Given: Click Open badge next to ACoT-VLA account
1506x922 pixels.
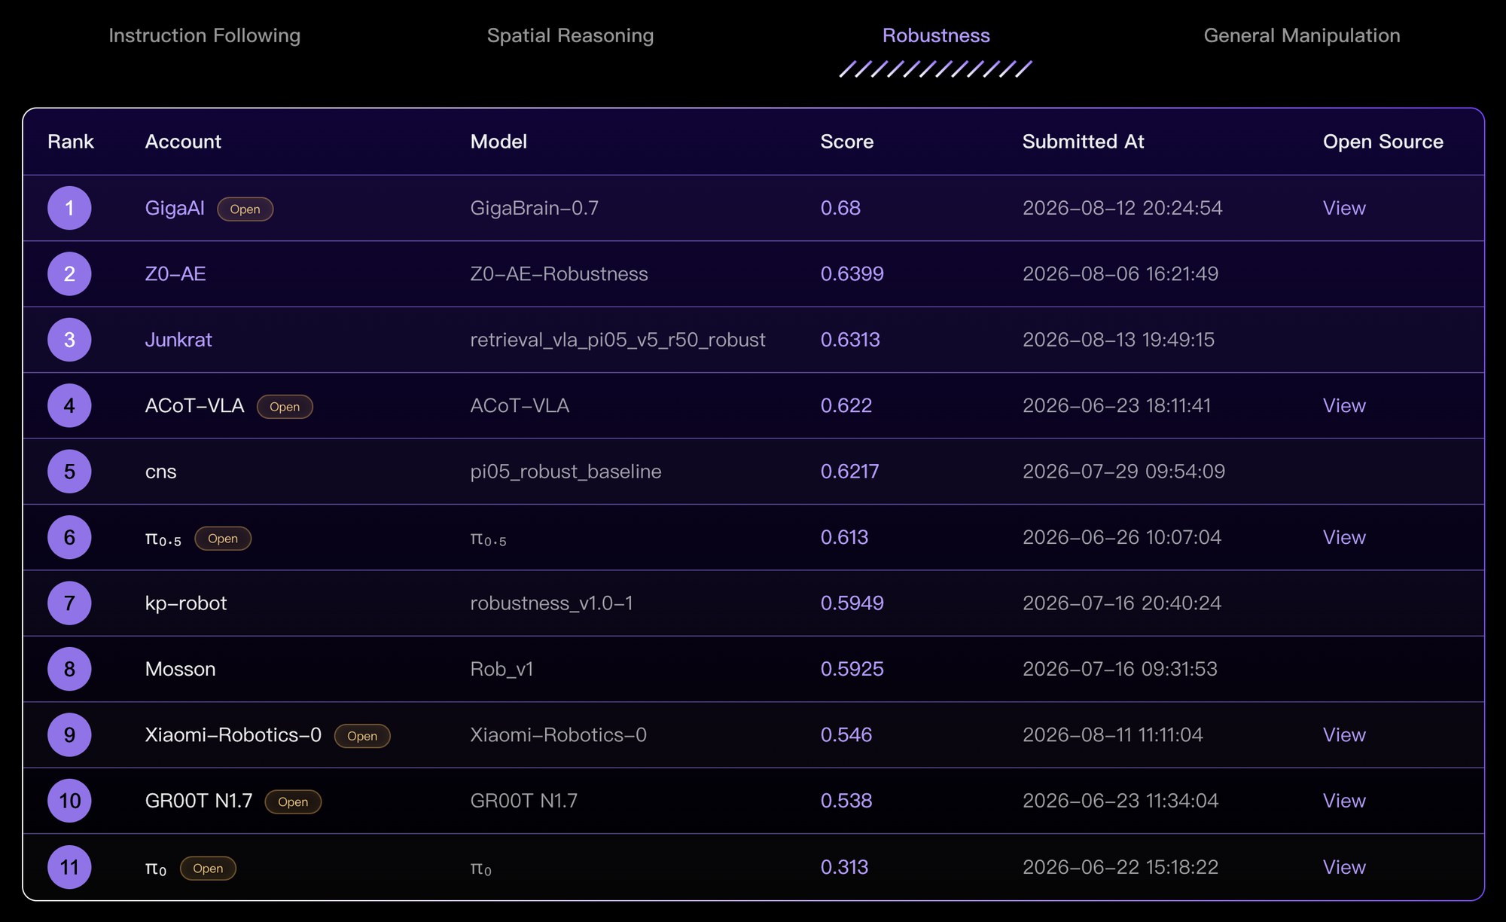Looking at the screenshot, I should pos(285,406).
